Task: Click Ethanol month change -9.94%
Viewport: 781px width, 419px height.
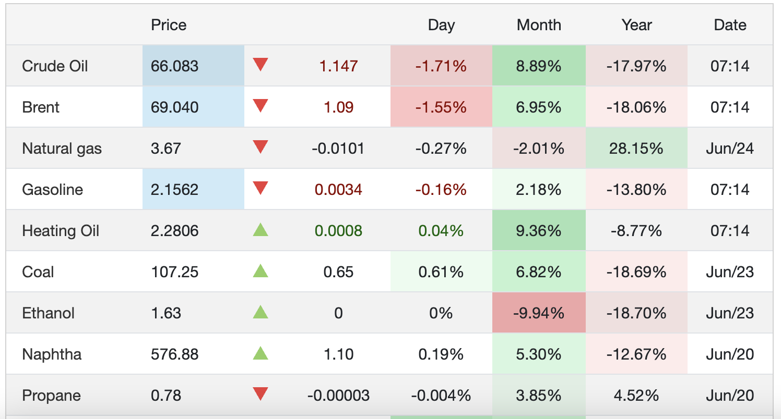Action: coord(539,313)
